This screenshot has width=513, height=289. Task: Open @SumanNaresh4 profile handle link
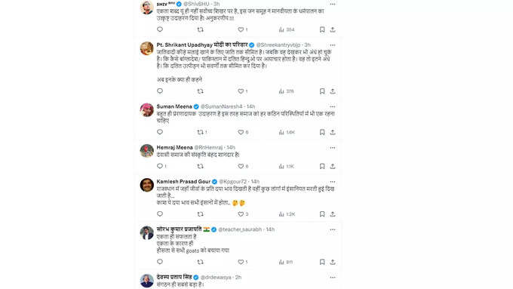click(x=222, y=106)
